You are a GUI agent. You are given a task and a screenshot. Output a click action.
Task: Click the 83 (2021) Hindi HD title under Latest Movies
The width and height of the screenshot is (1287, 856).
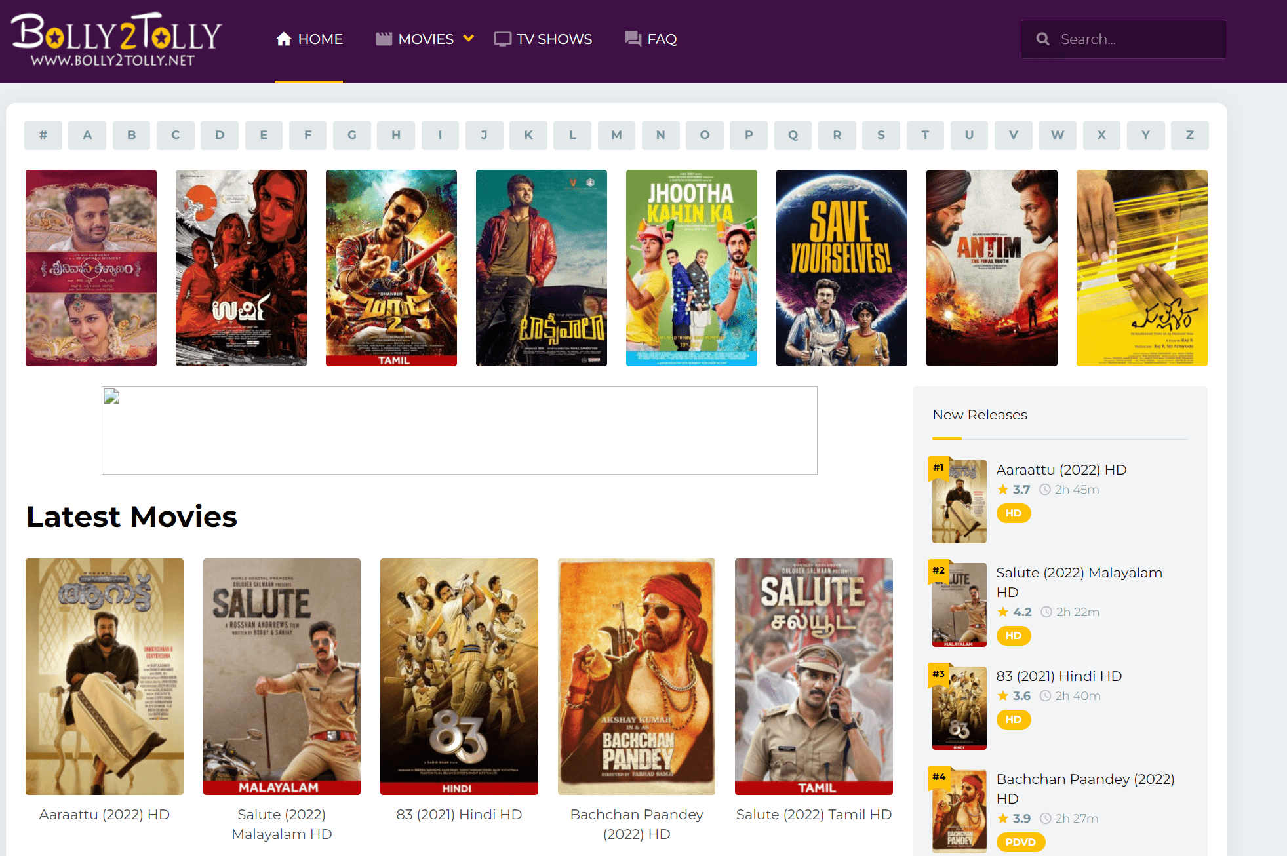tap(459, 815)
